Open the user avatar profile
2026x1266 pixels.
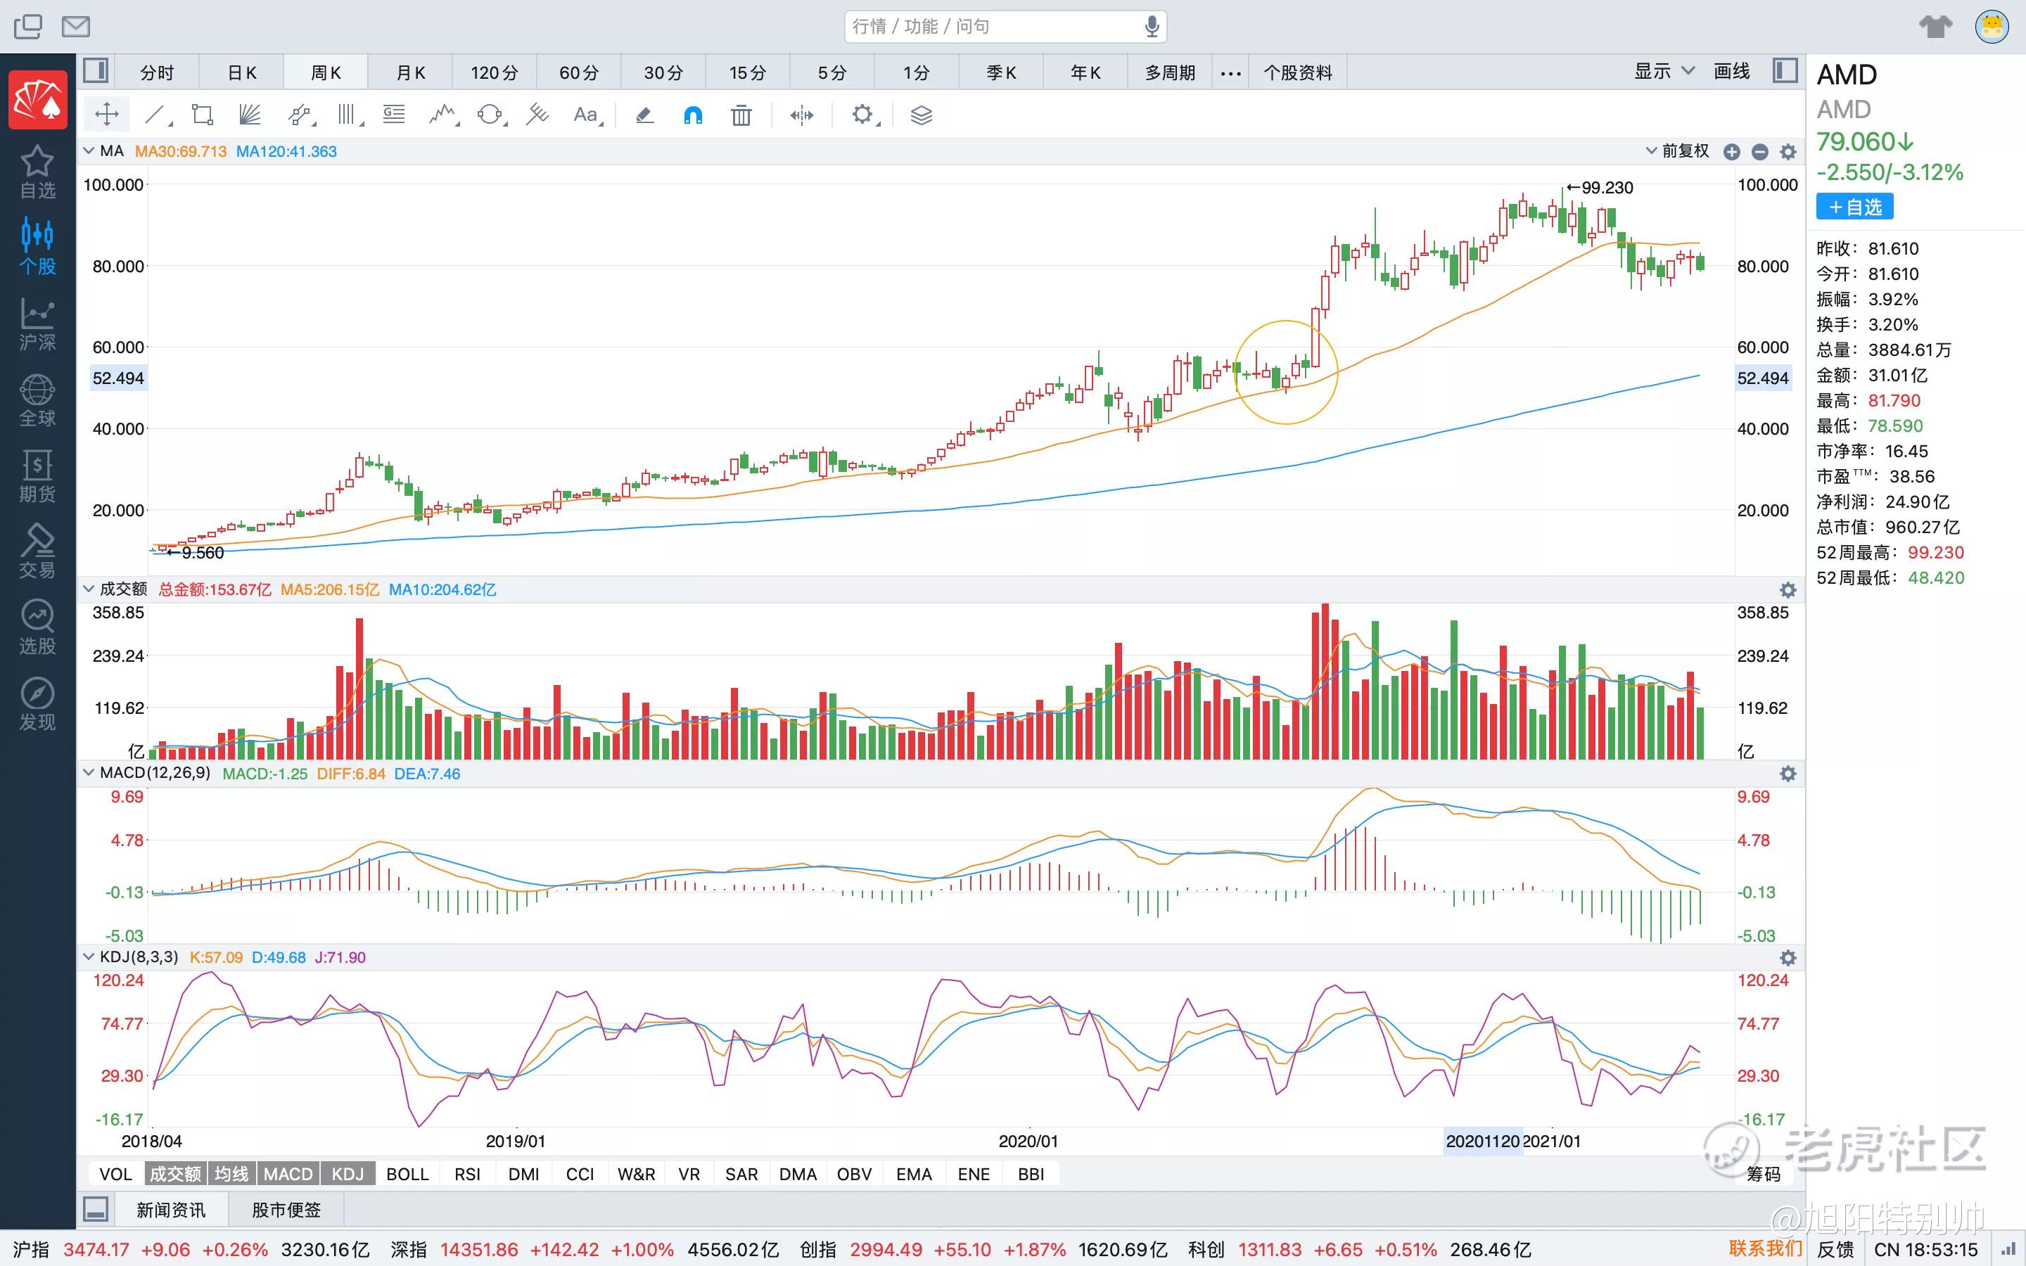click(1992, 27)
